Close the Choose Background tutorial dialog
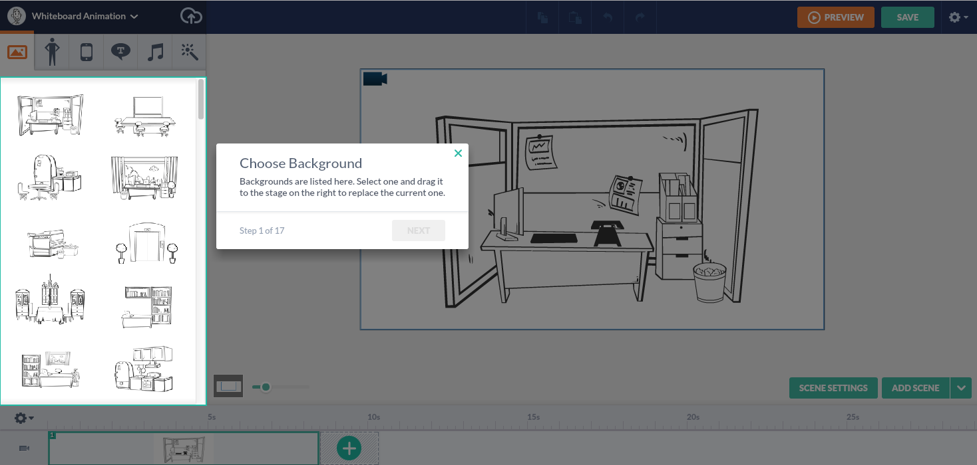Screen dimensions: 977x465 click(x=458, y=153)
